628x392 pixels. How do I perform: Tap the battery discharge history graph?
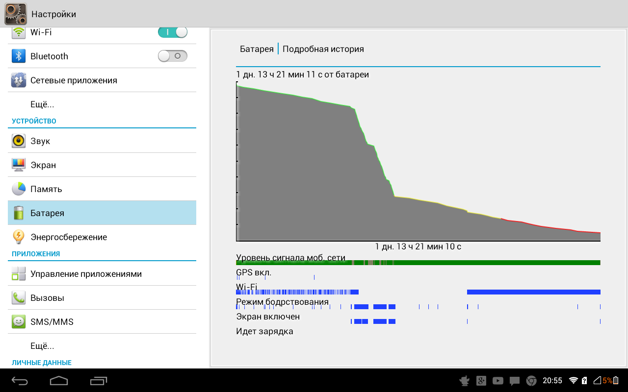click(418, 162)
